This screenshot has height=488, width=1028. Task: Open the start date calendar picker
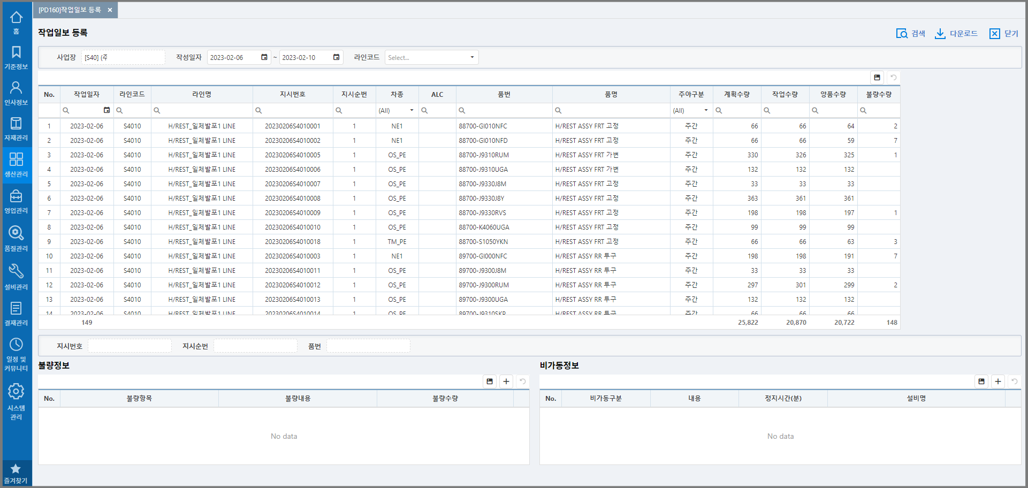264,57
